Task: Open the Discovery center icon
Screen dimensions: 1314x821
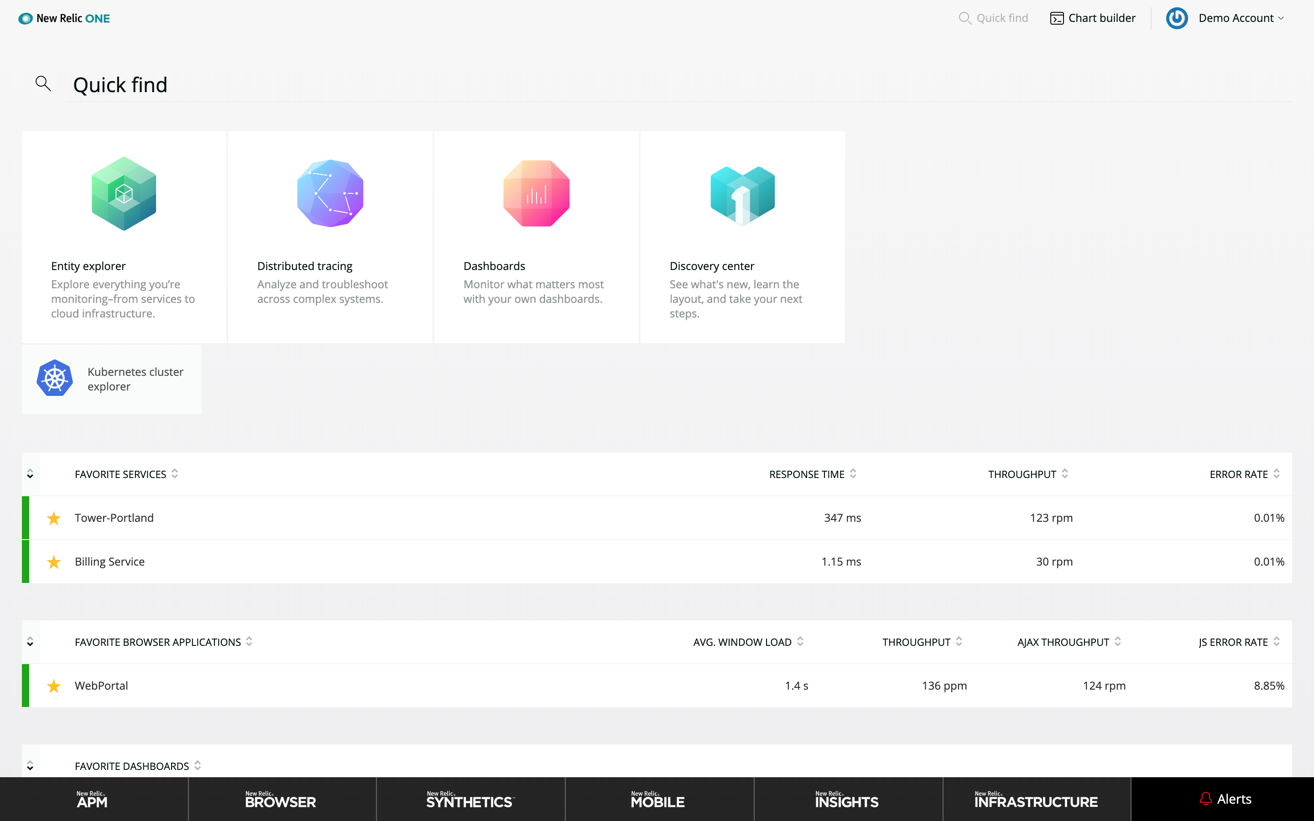Action: coord(742,196)
